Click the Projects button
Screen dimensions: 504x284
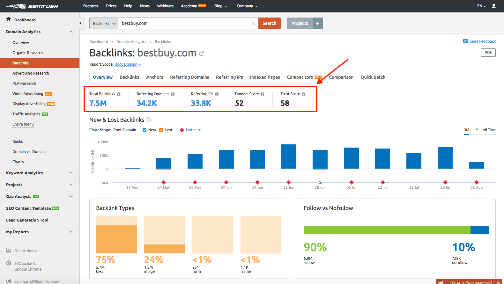pos(300,23)
